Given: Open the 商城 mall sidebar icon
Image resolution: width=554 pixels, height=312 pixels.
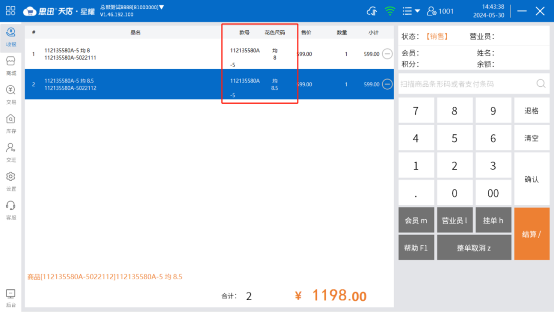Looking at the screenshot, I should (11, 64).
